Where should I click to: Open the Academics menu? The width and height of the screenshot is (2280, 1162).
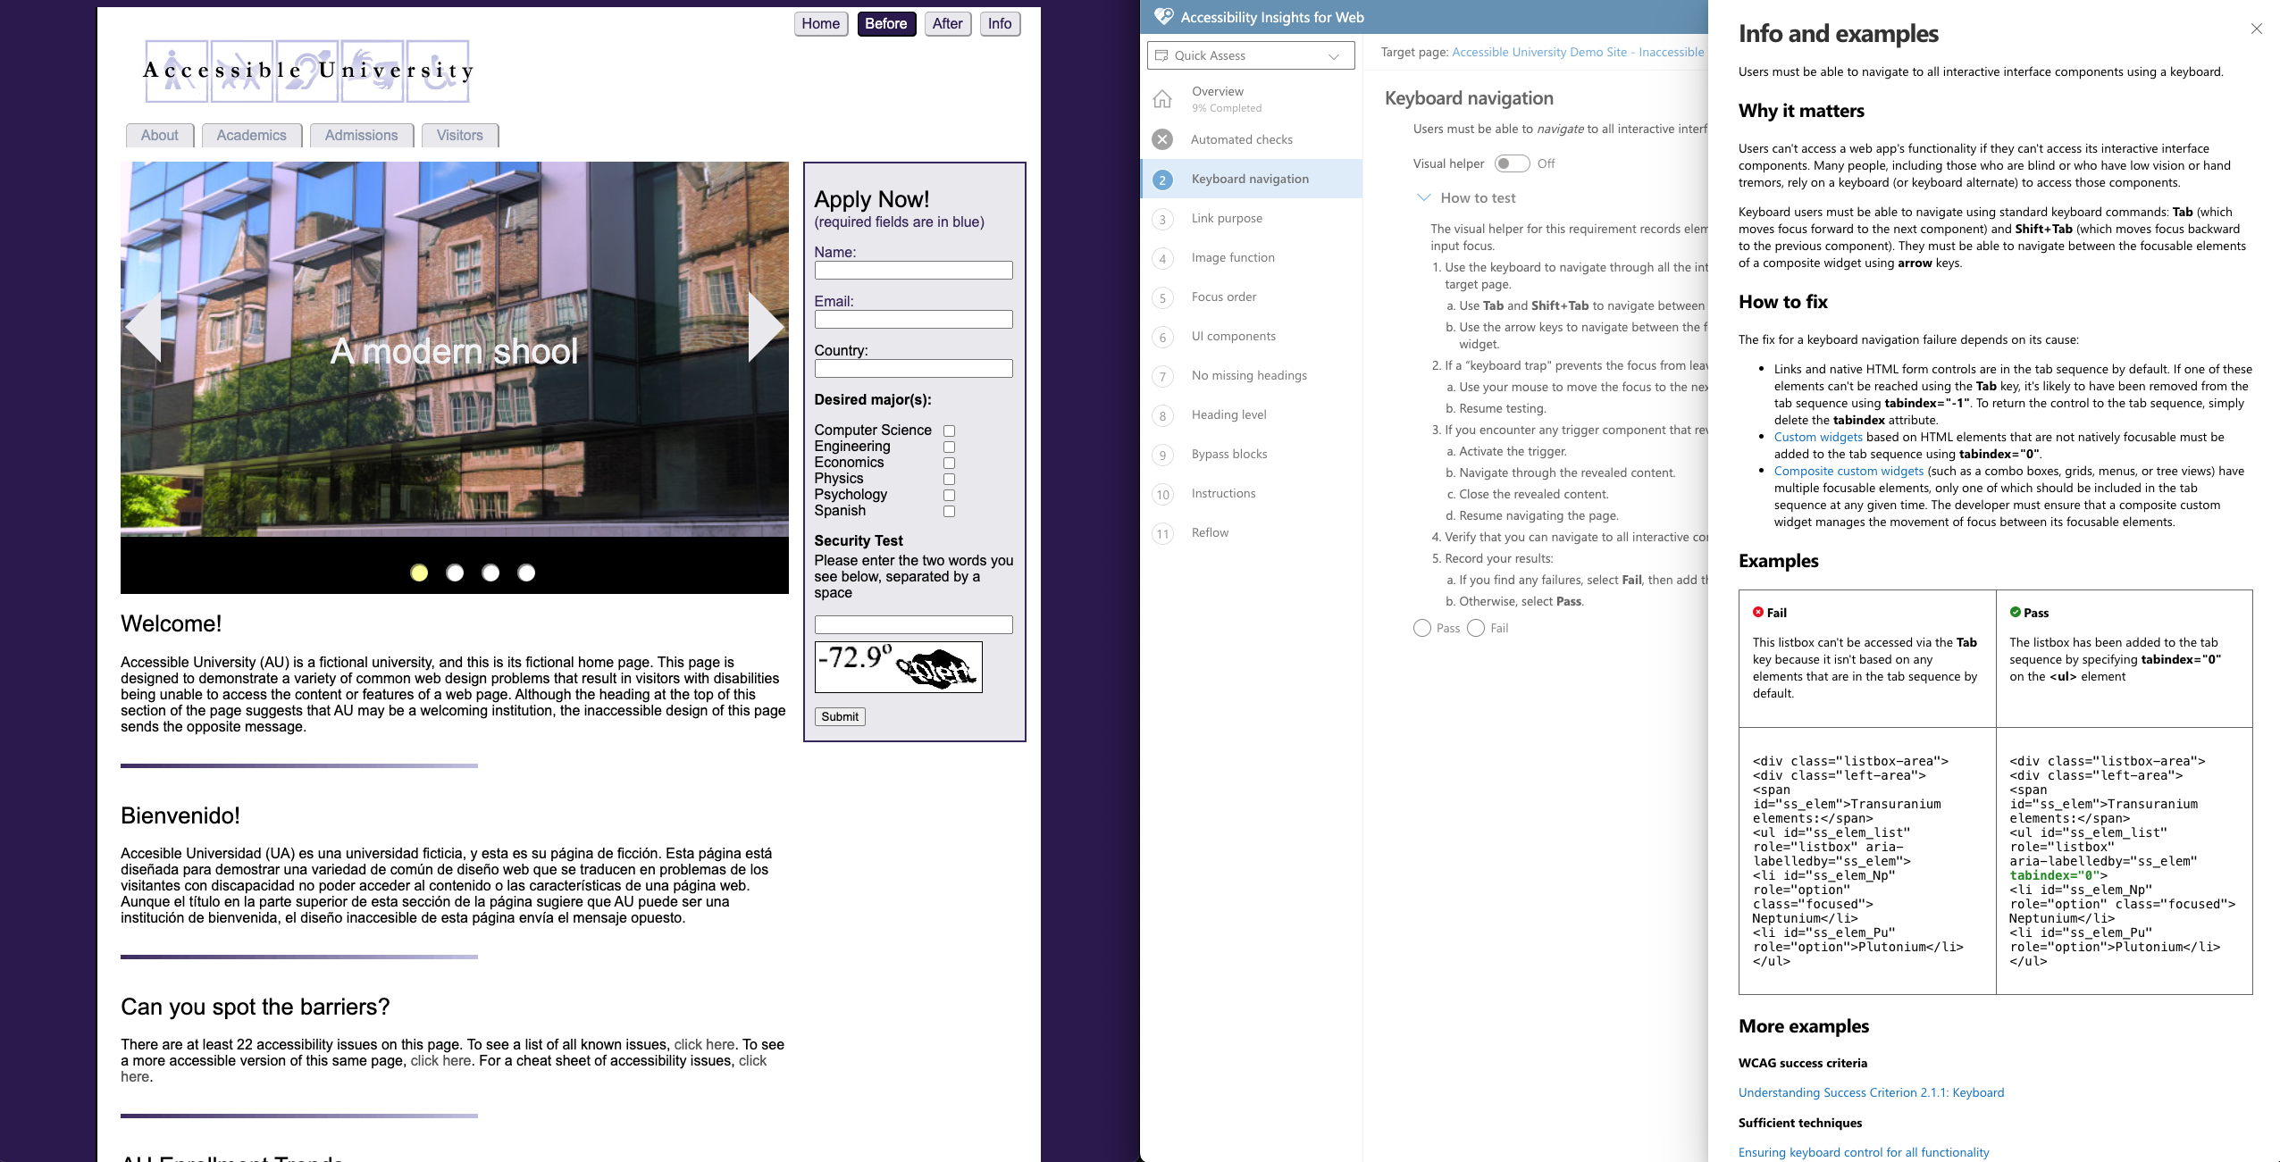(x=251, y=135)
